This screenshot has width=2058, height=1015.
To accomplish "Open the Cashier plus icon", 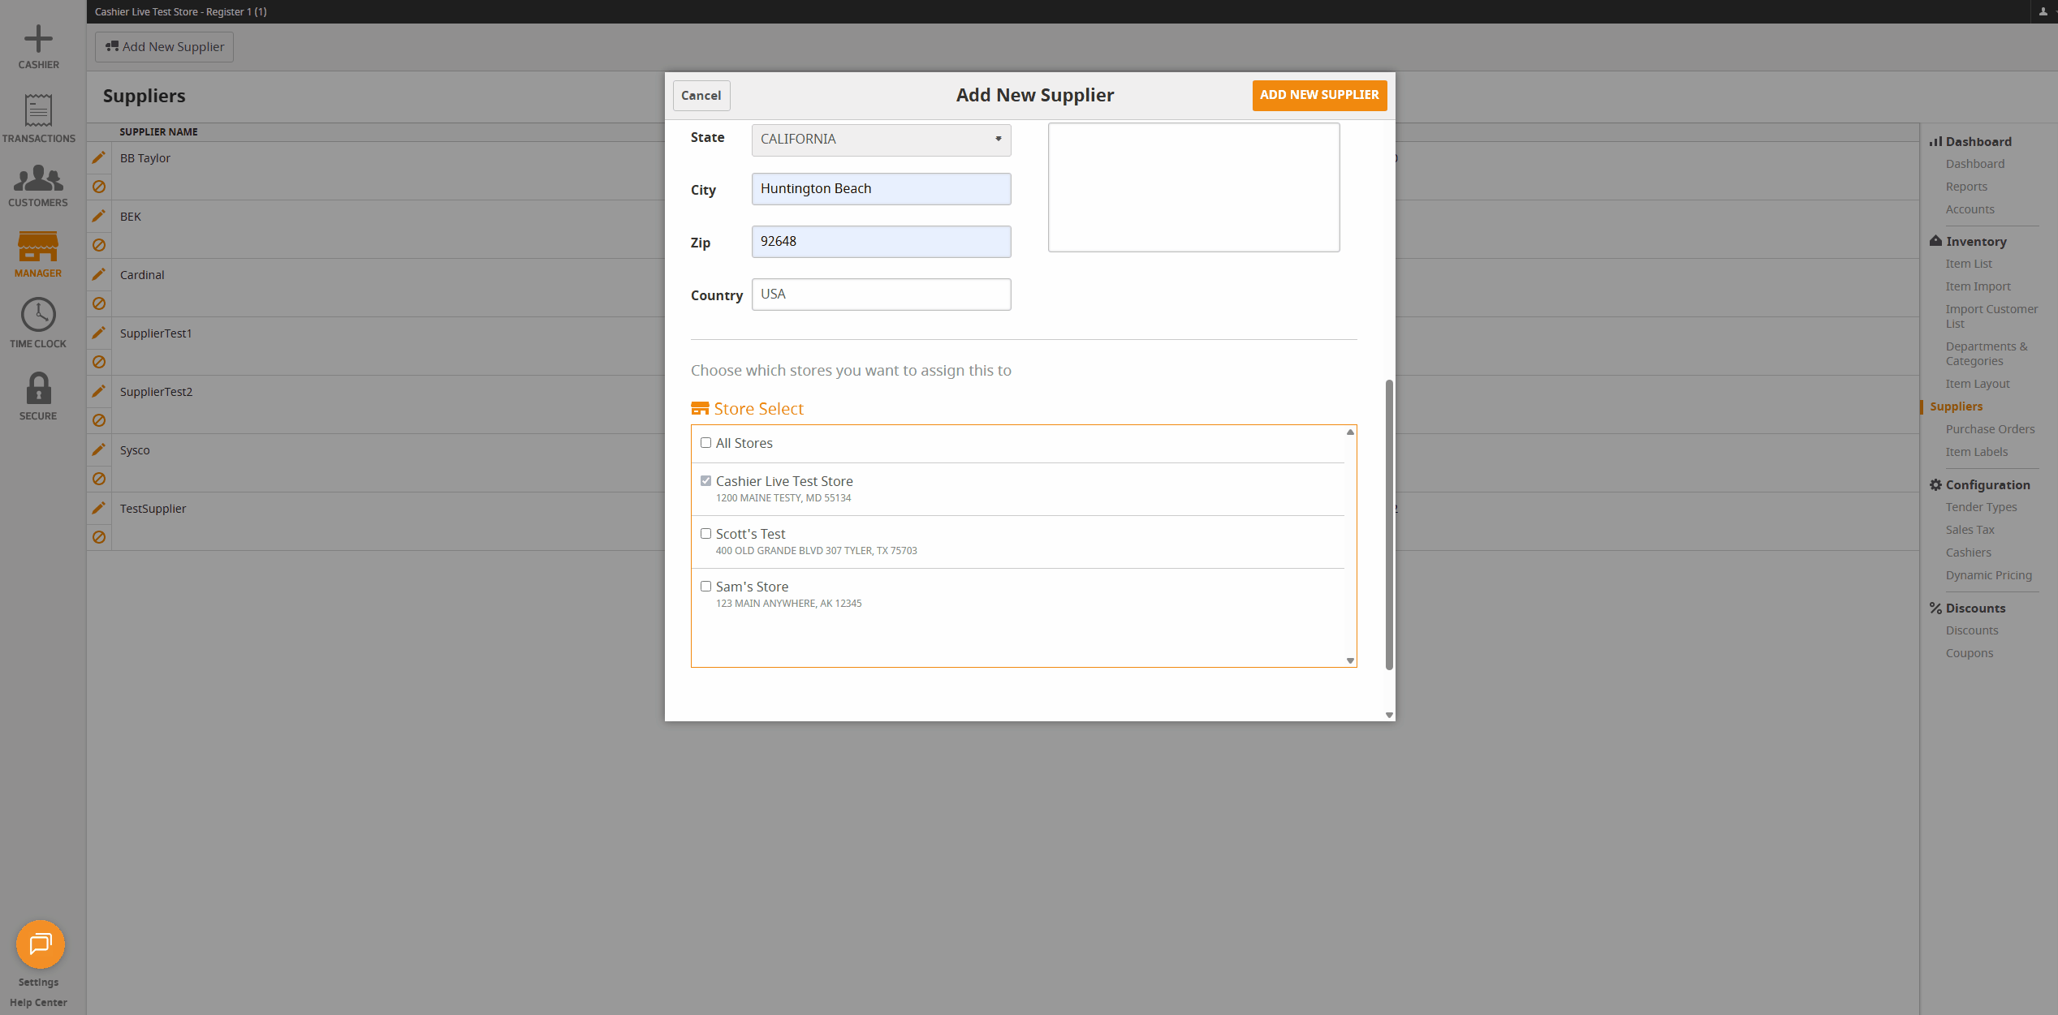I will [x=38, y=39].
